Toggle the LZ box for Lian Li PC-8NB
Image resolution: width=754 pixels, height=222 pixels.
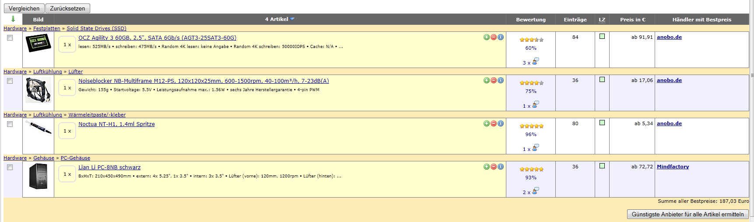point(602,166)
